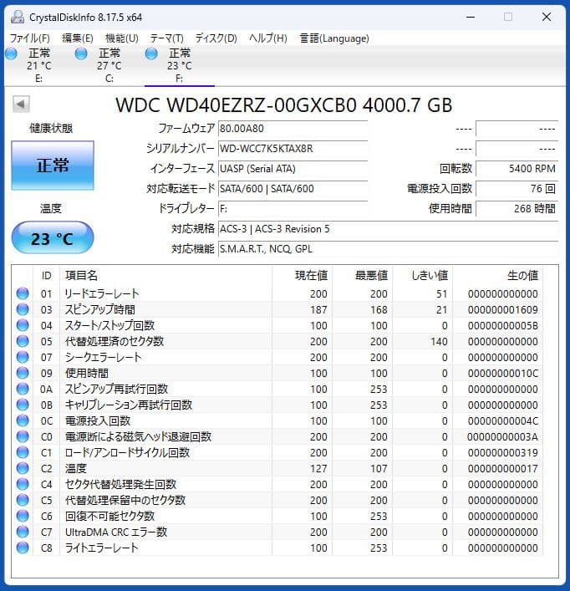Click the blue status icon for ID C4 row

23,484
